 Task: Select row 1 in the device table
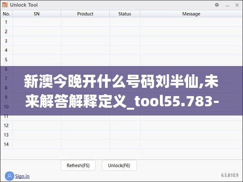click(x=121, y=22)
